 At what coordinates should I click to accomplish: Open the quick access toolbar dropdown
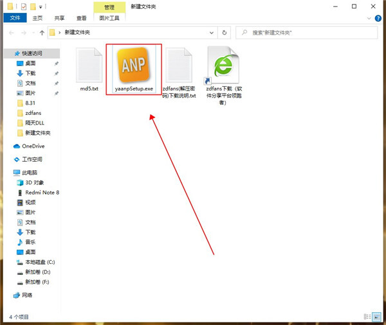(41, 7)
